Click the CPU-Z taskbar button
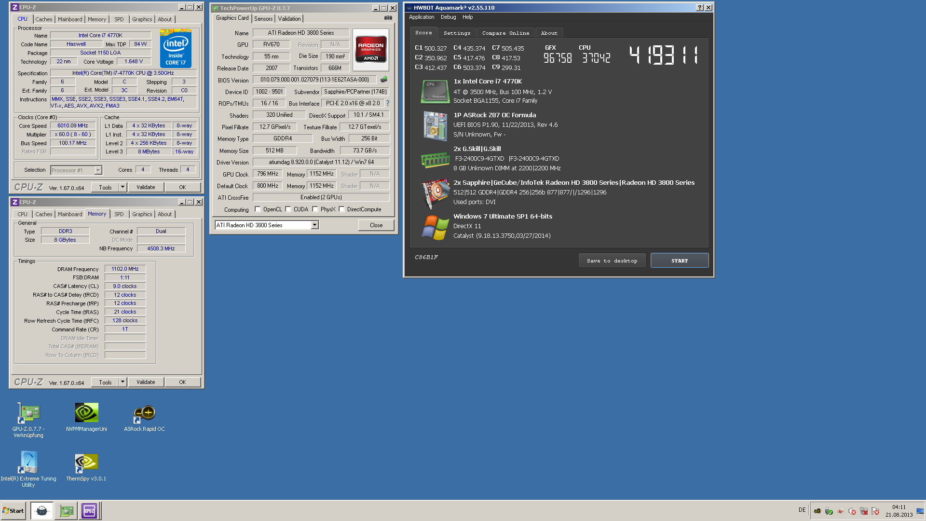Viewport: 926px width, 521px height. tap(89, 510)
